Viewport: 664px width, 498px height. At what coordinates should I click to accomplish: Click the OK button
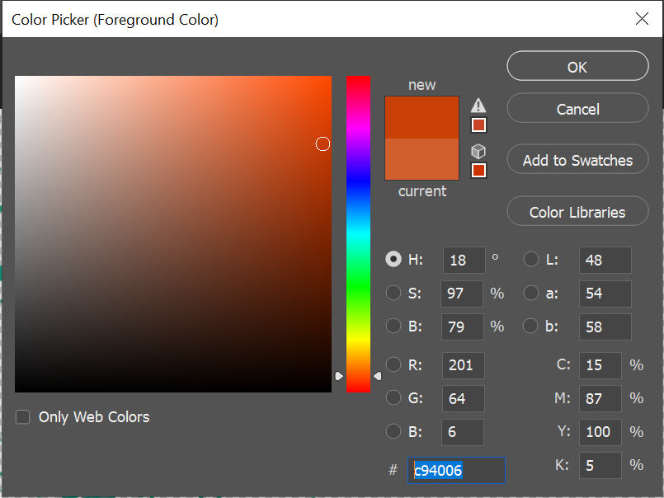point(577,66)
